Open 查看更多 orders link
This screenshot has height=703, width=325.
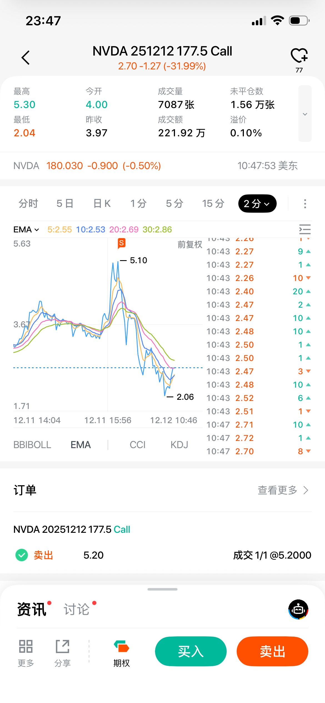click(x=283, y=490)
